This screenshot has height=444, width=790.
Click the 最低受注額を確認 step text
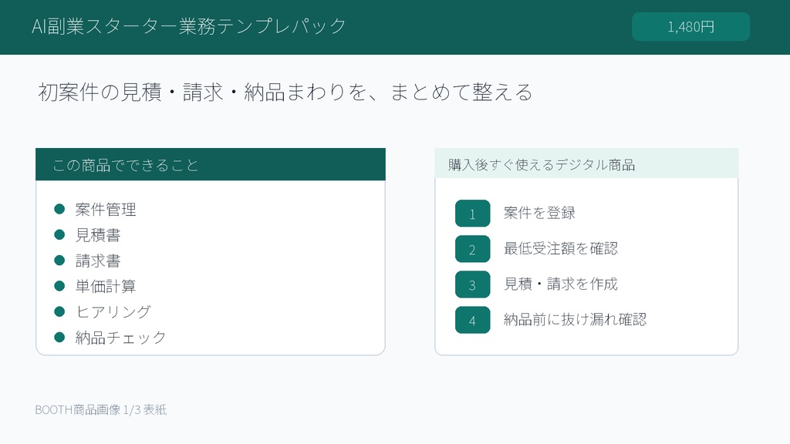click(561, 248)
